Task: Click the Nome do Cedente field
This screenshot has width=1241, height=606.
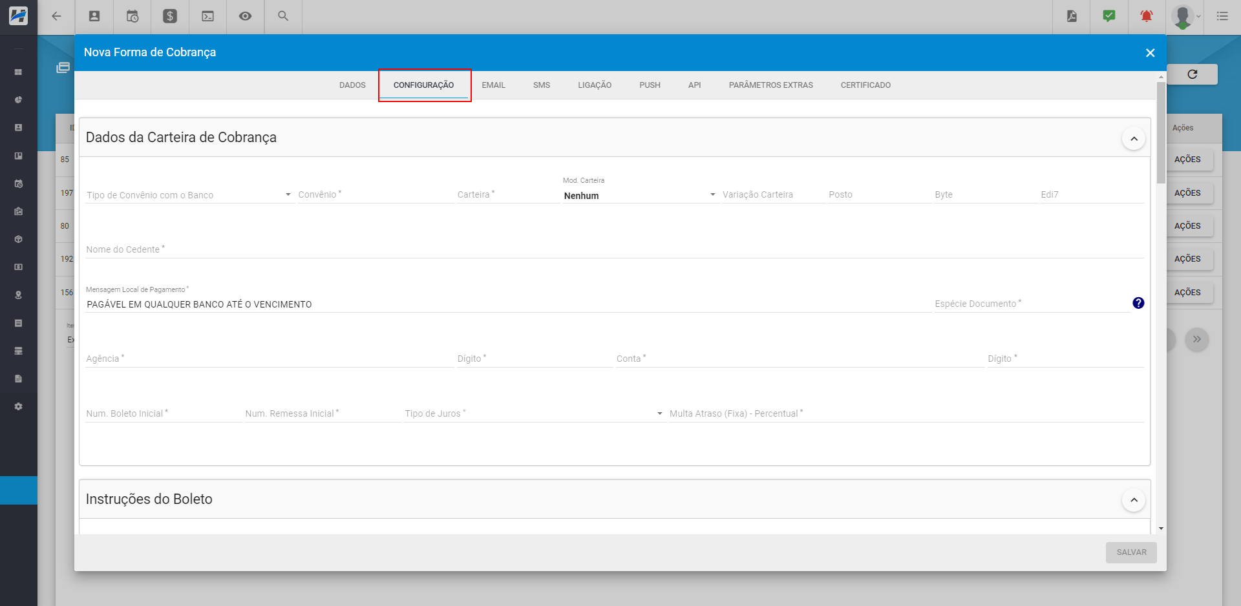Action: point(615,249)
